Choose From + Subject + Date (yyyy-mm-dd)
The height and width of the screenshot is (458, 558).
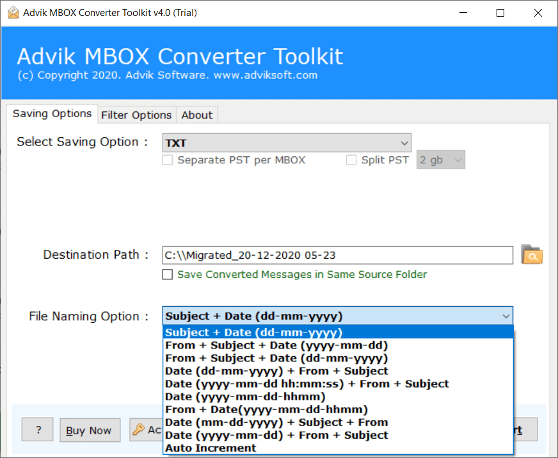coord(338,345)
